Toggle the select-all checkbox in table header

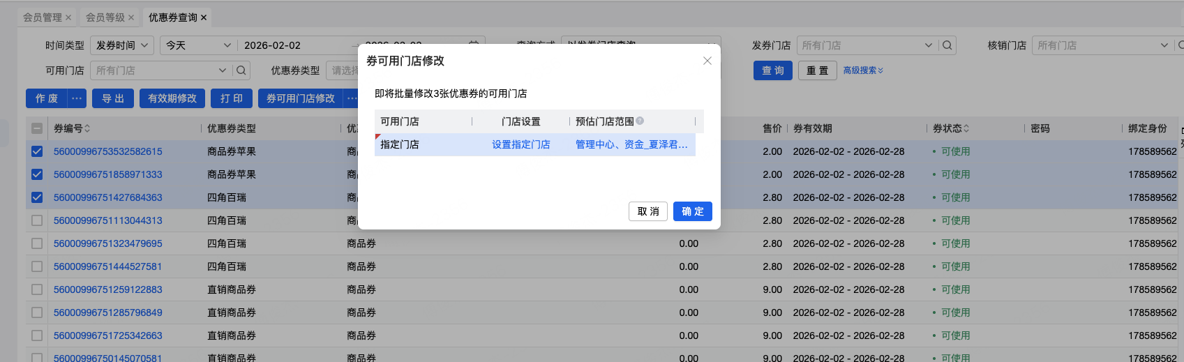click(37, 128)
